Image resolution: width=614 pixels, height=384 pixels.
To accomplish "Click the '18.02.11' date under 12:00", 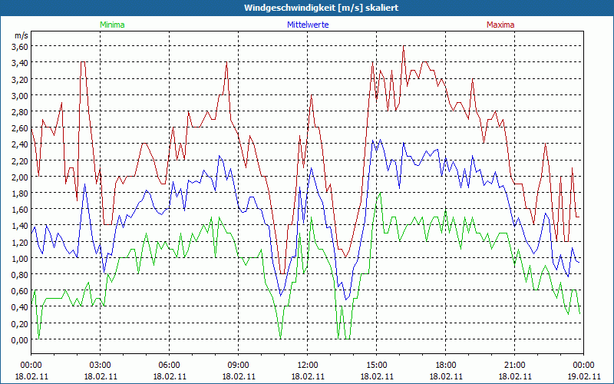I will (x=308, y=376).
